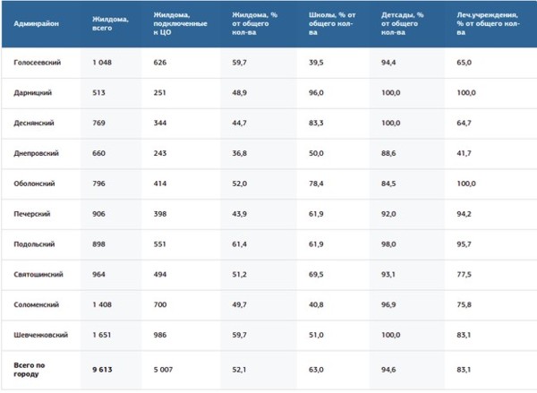Click the "Админрайон" column header
Viewport: 537px width, 393px height.
[37, 24]
